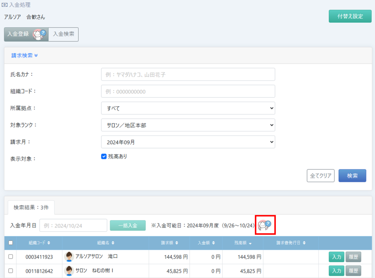Image resolution: width=375 pixels, height=278 pixels.
Task: Click avatar icon for アルソアサロン 滝口
Action: [69, 257]
